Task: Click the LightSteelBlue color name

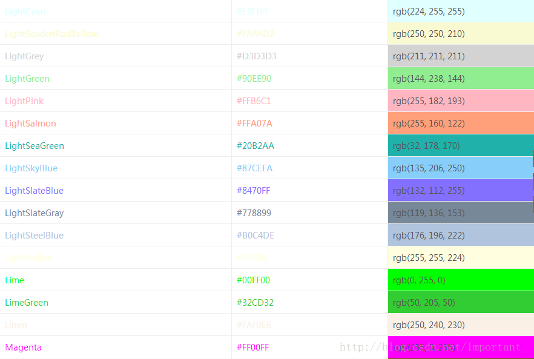Action: point(34,235)
